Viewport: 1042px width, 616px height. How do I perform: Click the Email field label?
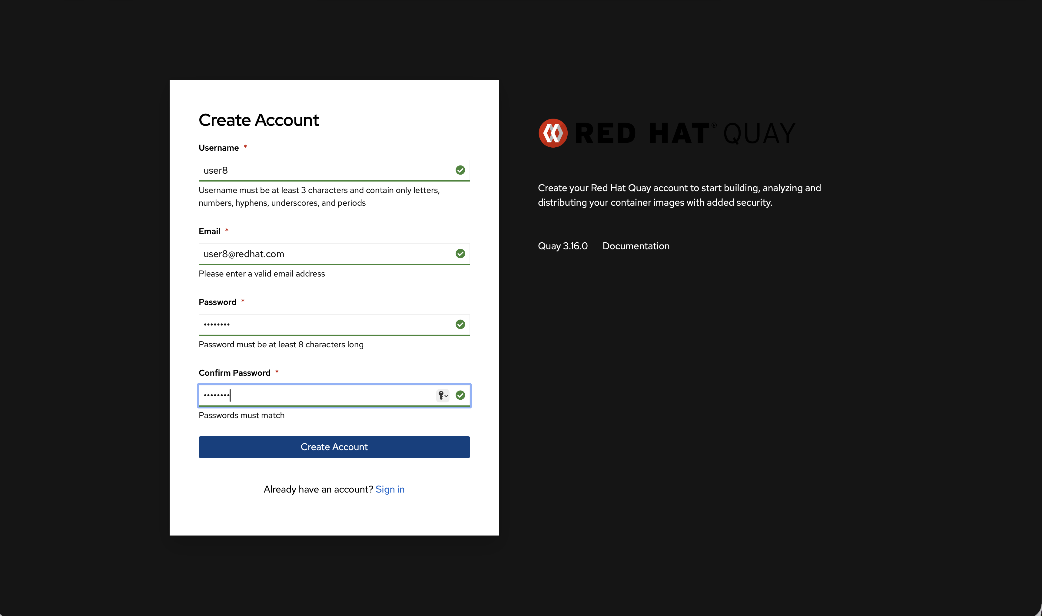pos(209,231)
